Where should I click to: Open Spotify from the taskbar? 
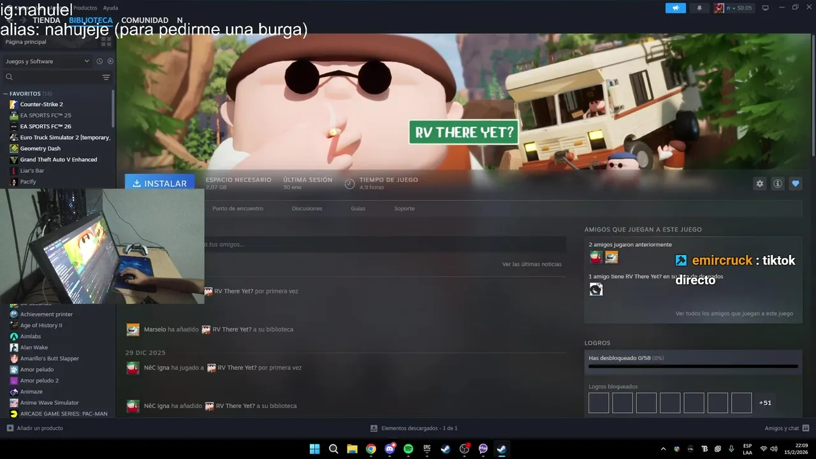coord(408,449)
